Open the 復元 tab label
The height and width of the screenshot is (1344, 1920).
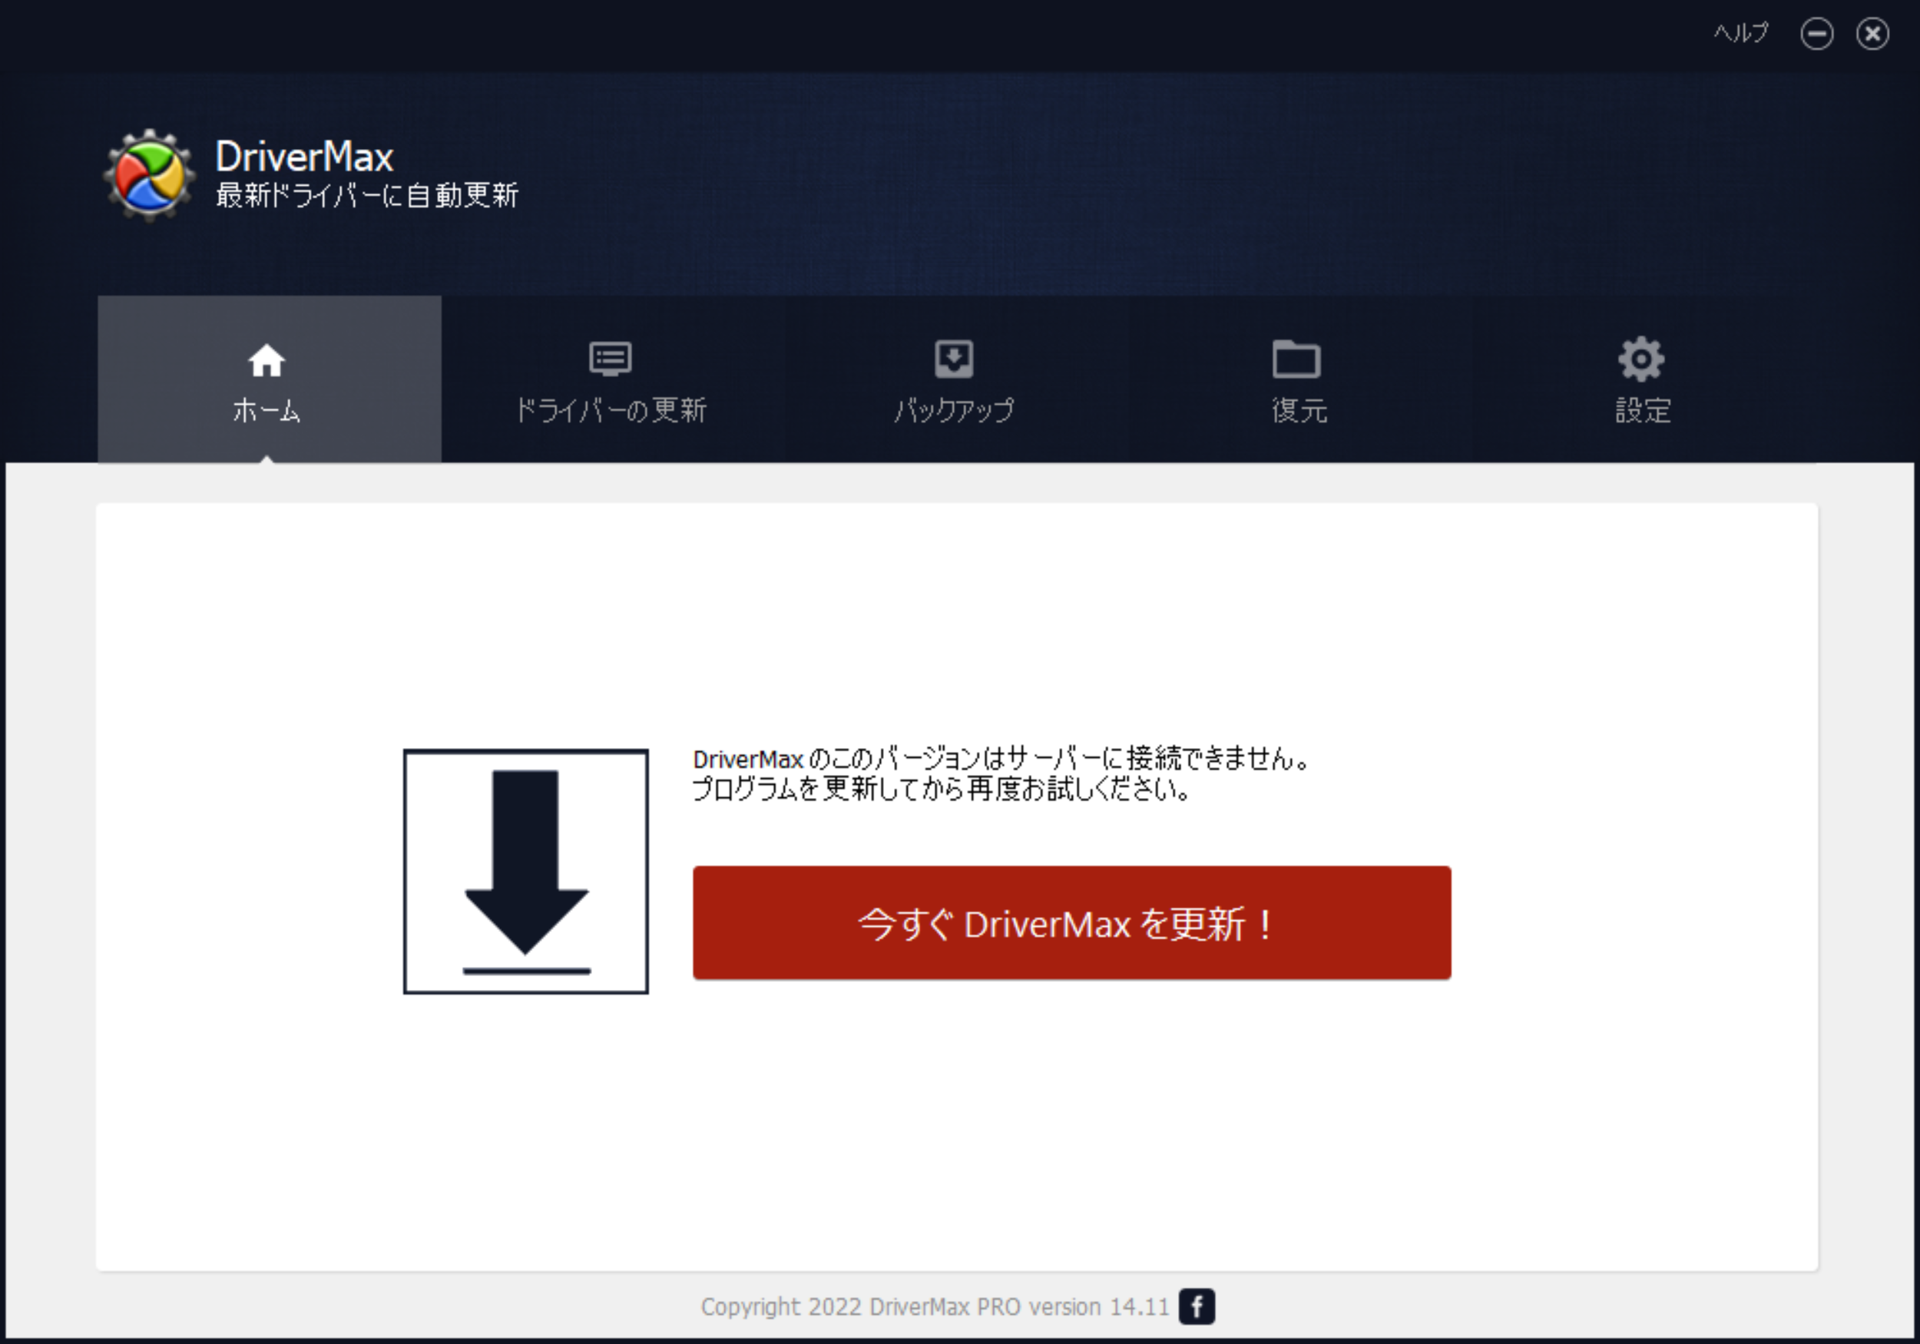(1299, 411)
